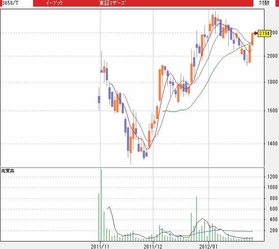Click the 1800 price axis label
Viewport: 279px width, 249px height.
[272, 82]
